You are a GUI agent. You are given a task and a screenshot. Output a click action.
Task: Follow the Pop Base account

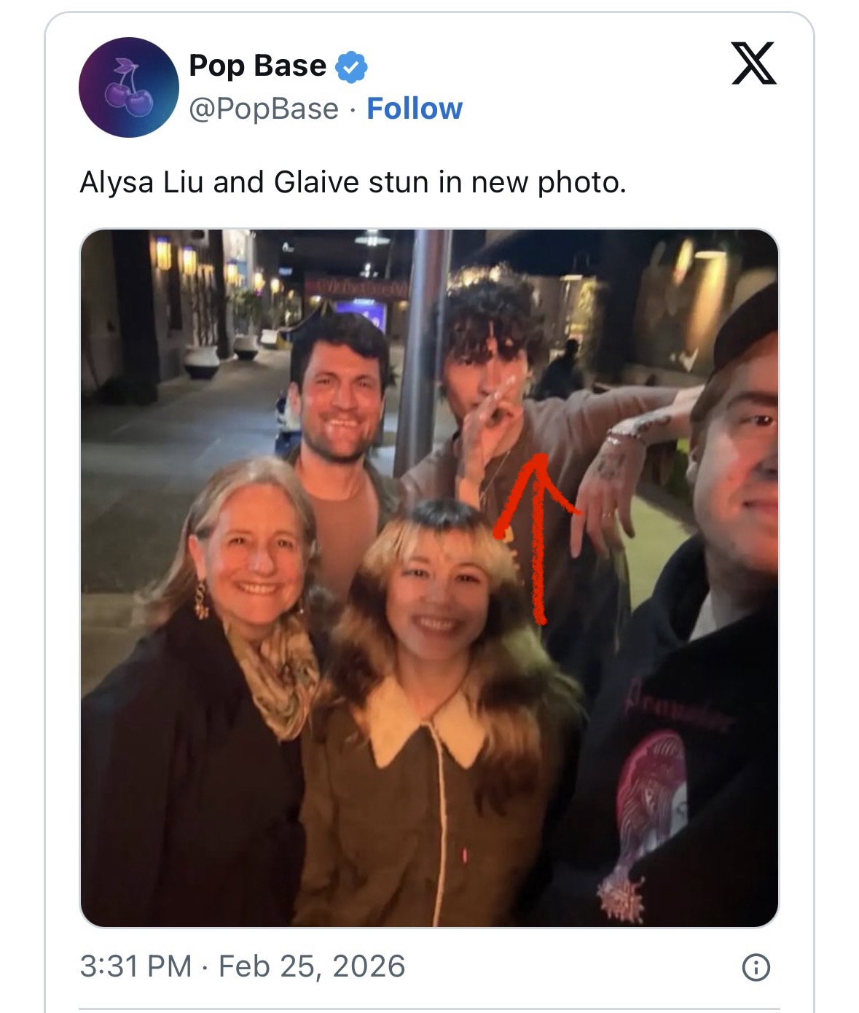tap(415, 109)
